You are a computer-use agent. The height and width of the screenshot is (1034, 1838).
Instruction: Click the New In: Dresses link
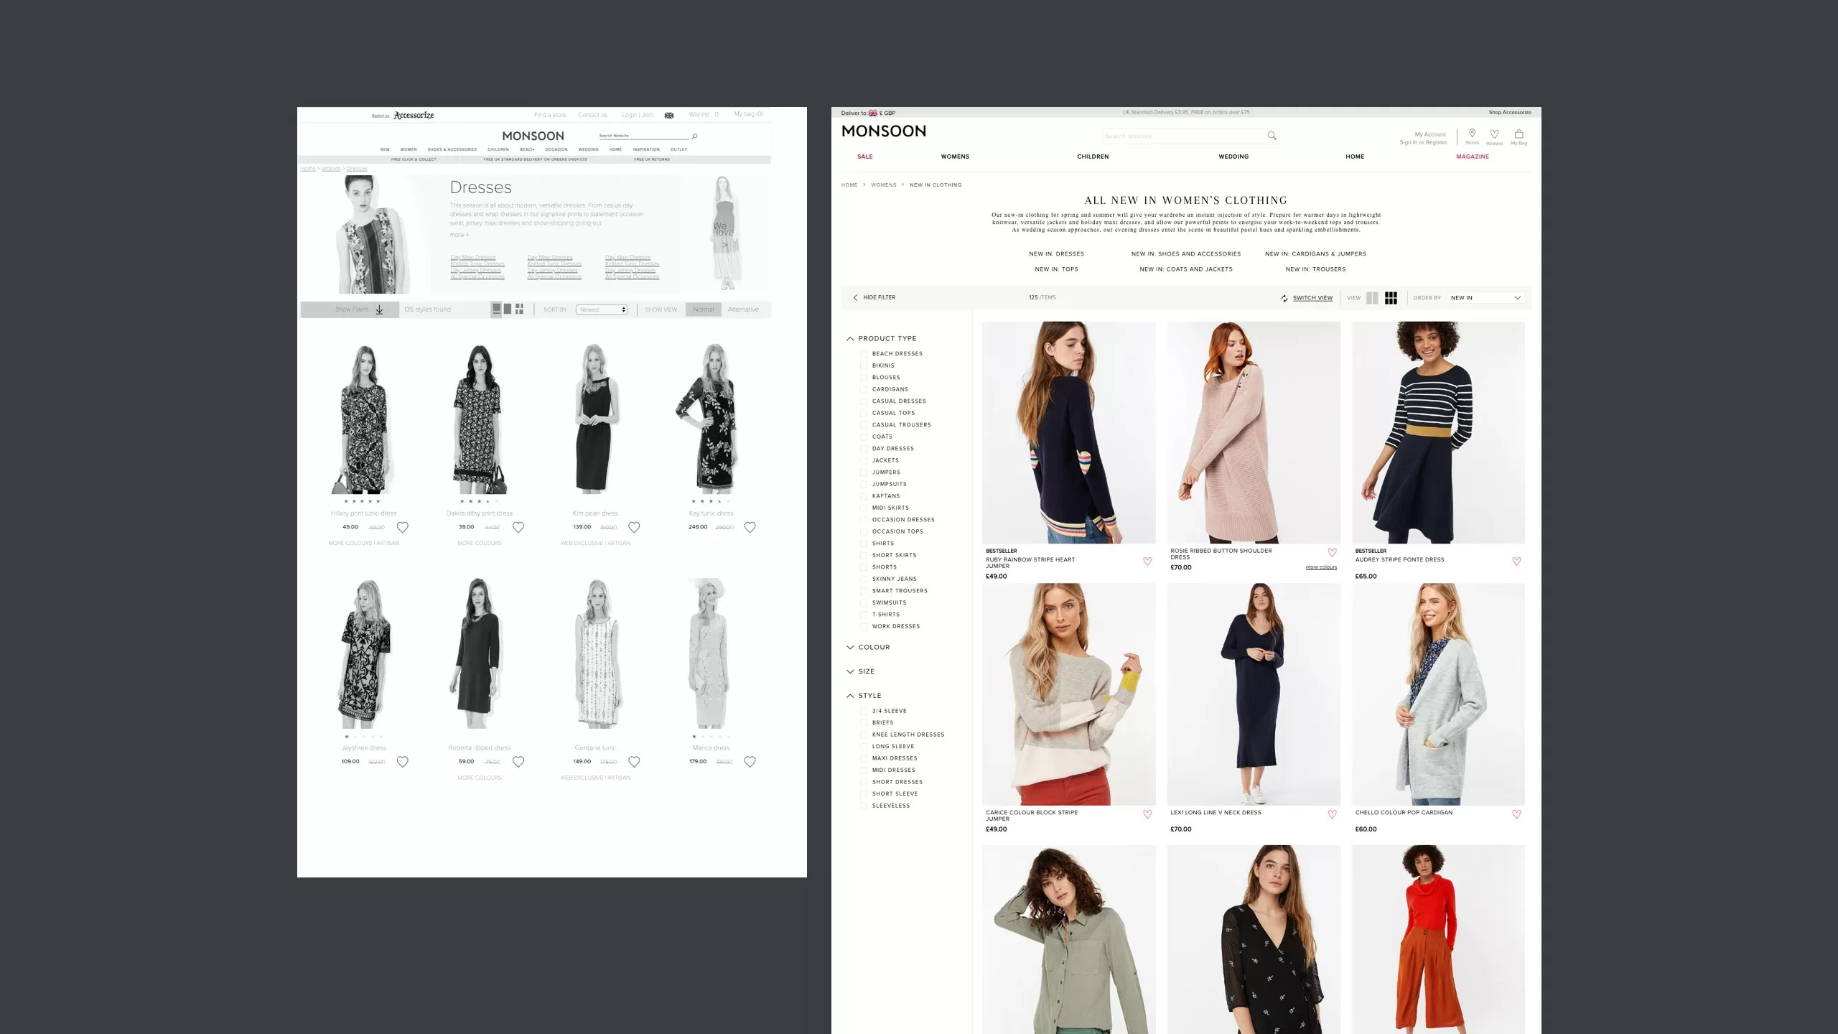[x=1056, y=254]
